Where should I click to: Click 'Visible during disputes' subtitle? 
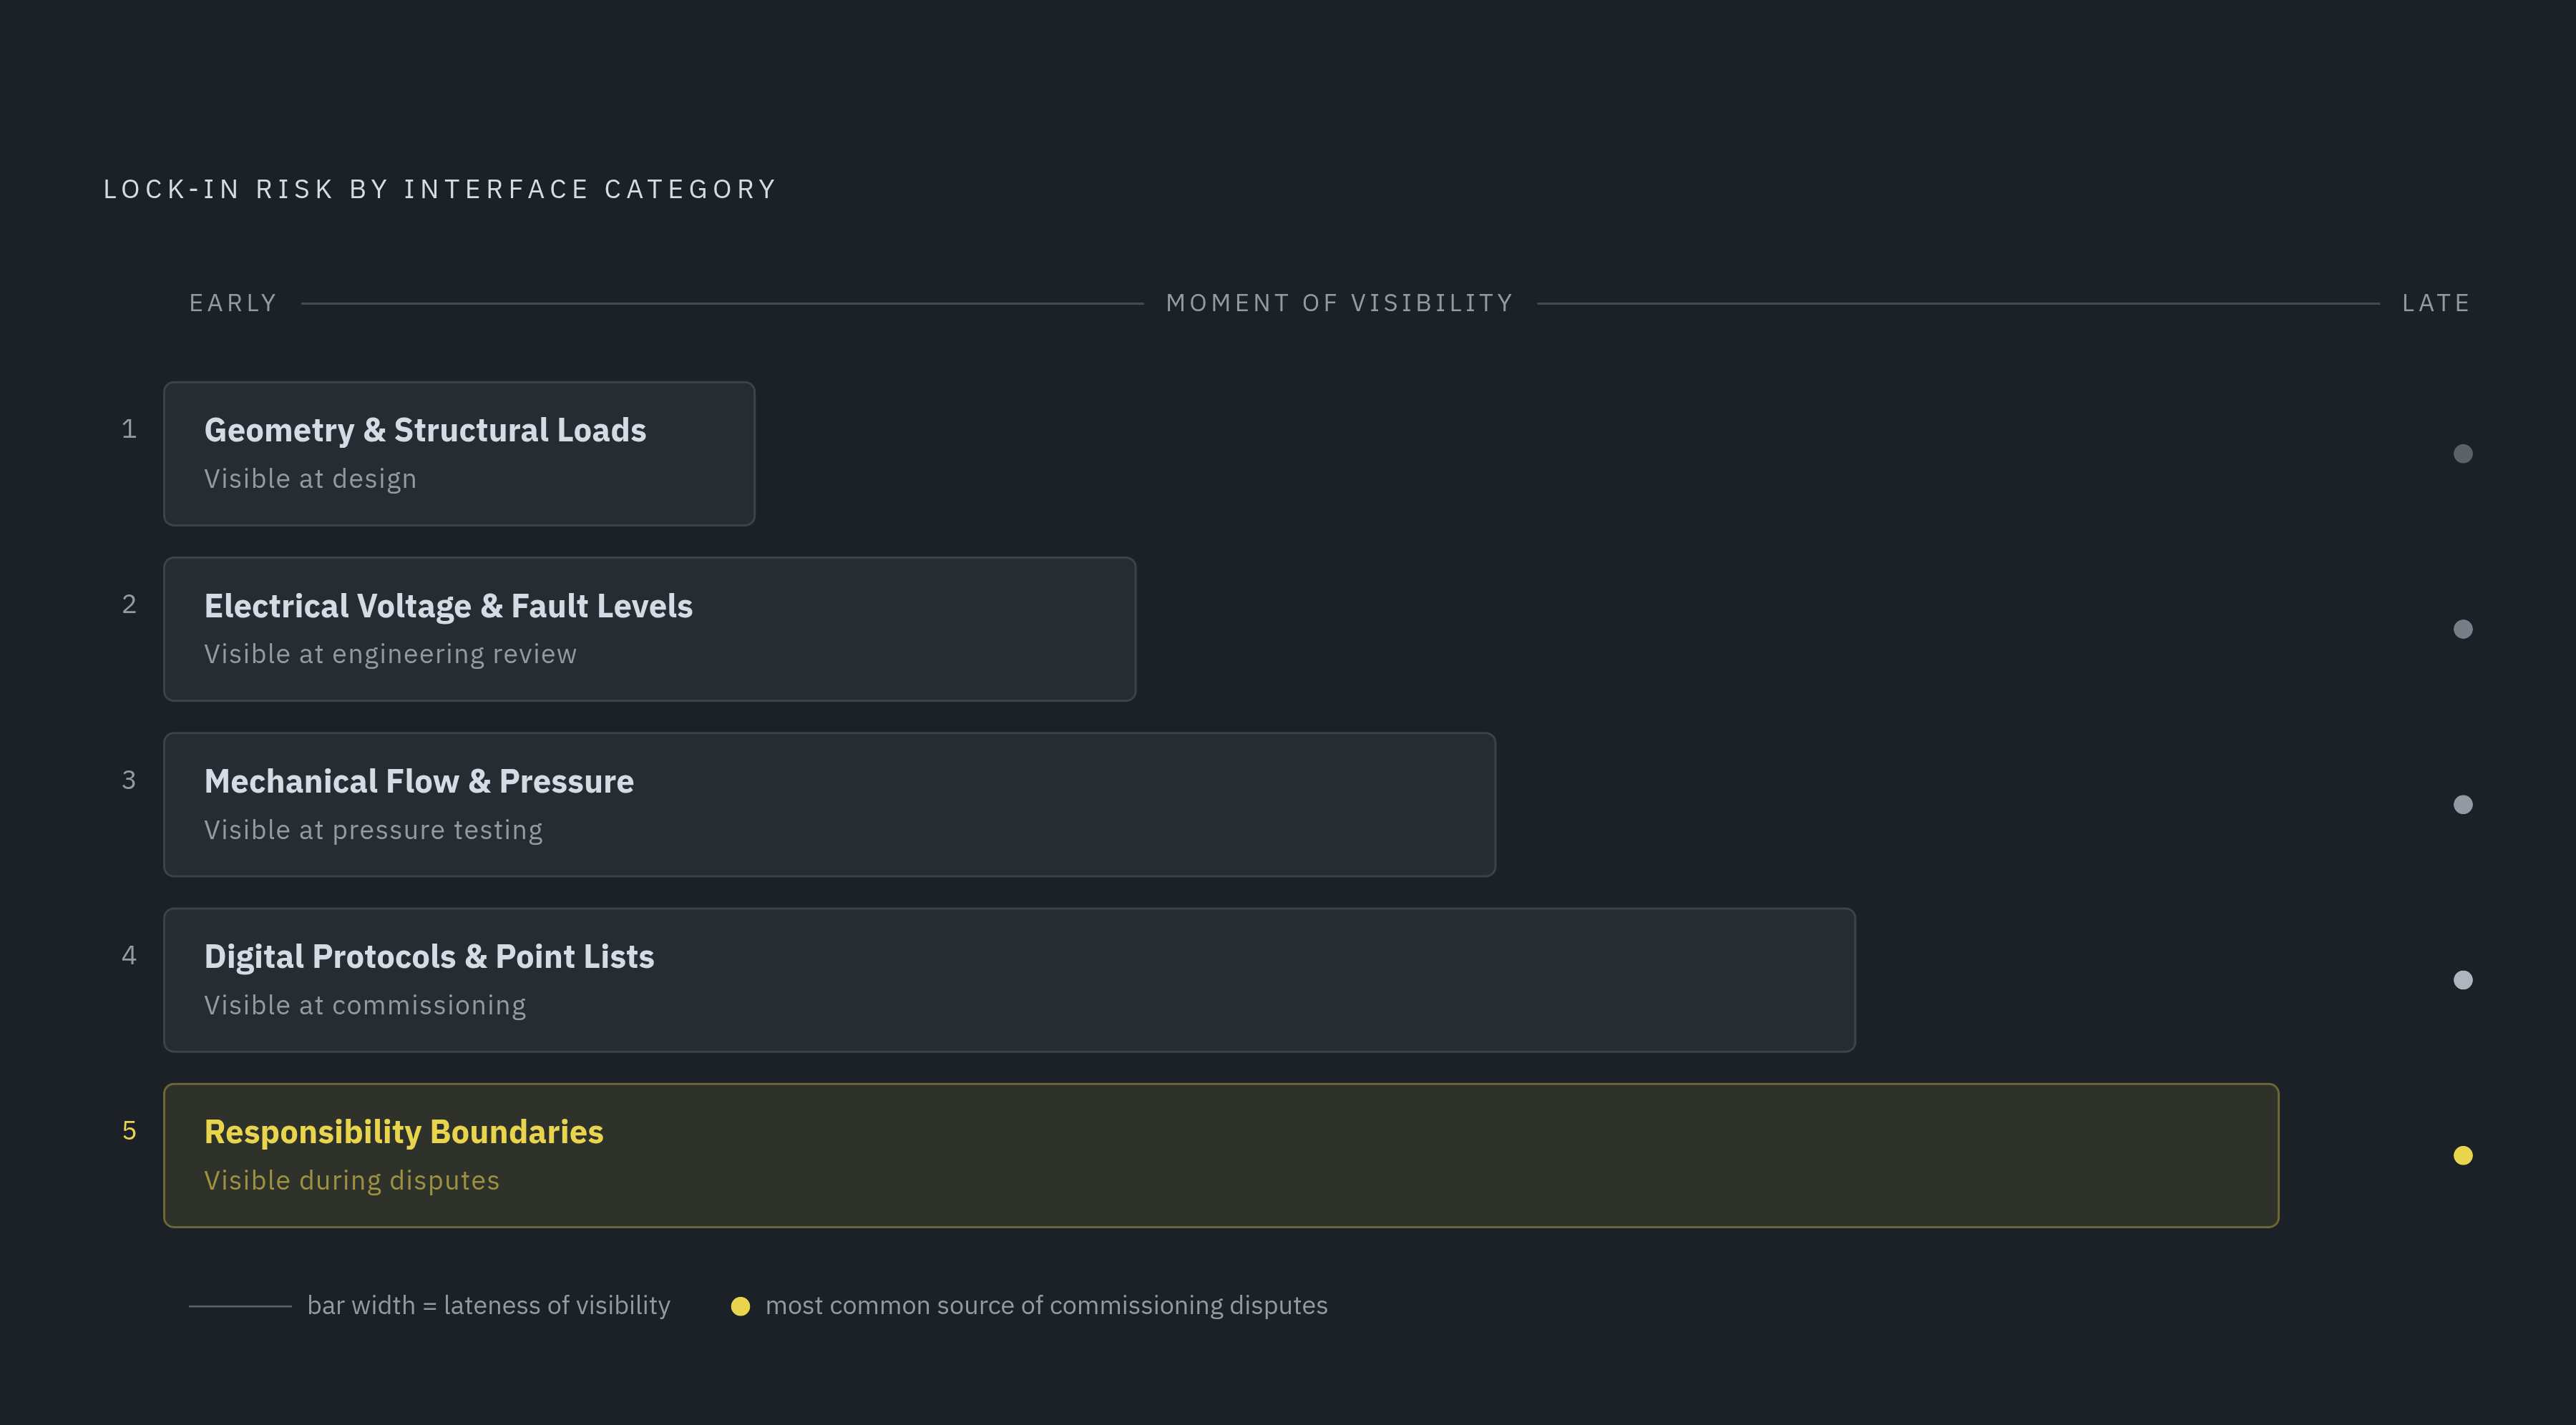point(352,1181)
